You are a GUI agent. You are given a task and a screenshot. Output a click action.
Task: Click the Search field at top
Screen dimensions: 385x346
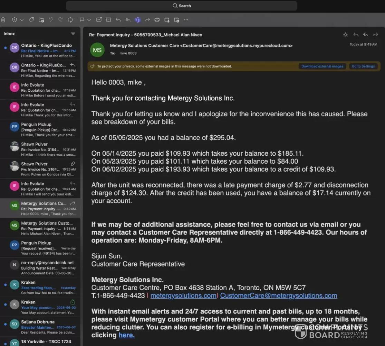(182, 6)
